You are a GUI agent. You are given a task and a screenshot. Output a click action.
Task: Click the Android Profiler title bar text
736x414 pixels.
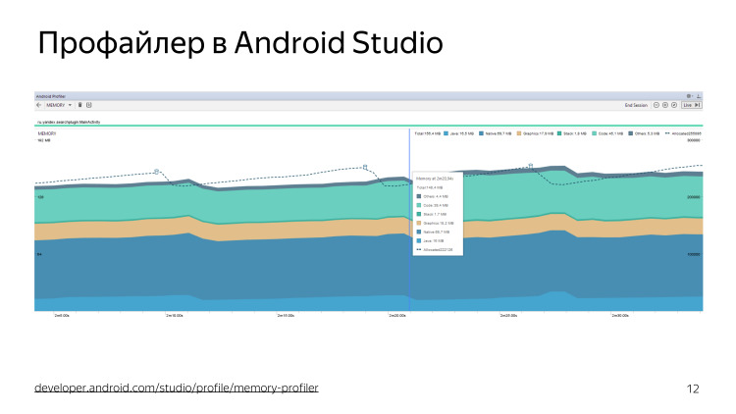pos(51,96)
